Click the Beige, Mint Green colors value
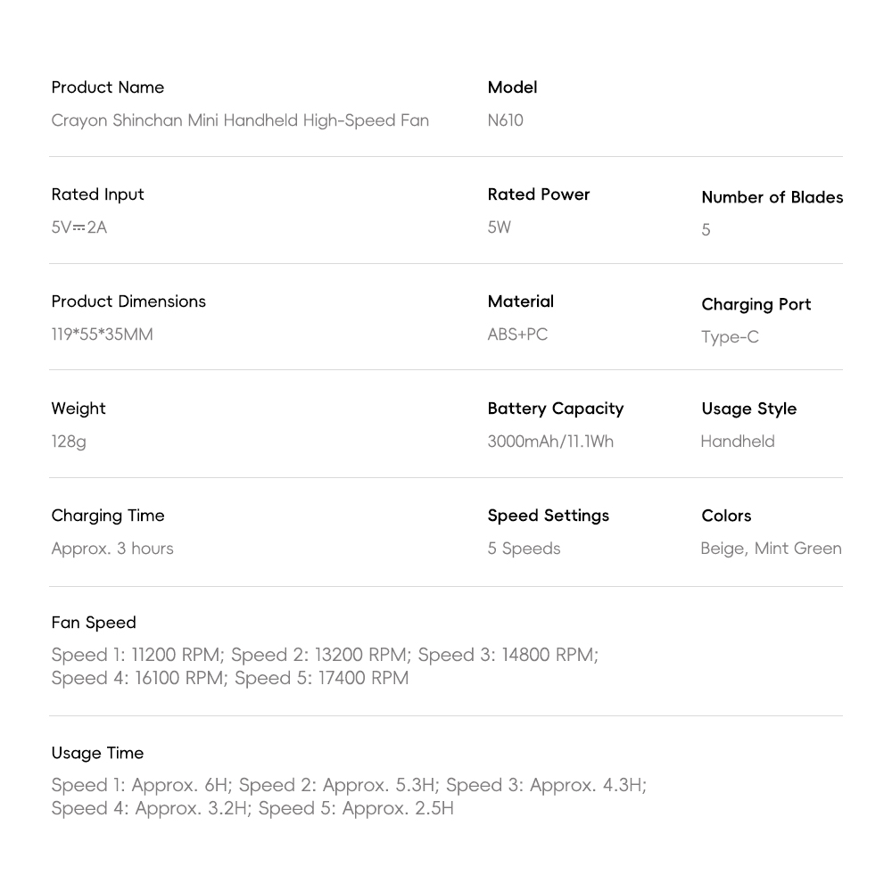This screenshot has height=892, width=892. pos(771,549)
